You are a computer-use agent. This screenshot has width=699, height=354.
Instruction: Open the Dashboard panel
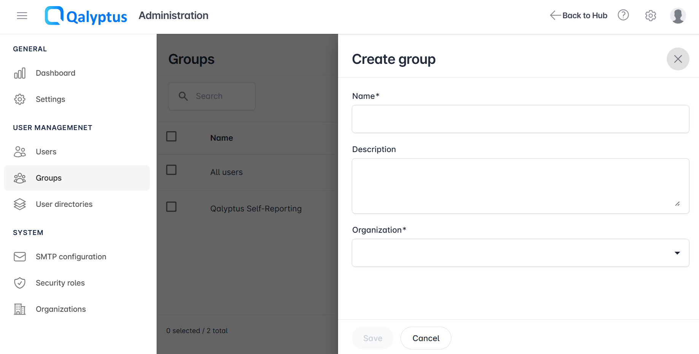tap(55, 73)
